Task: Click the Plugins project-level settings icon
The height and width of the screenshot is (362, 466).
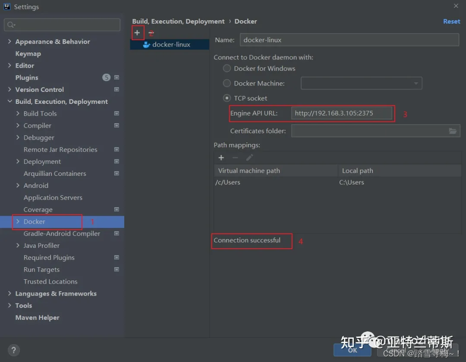Action: [x=116, y=78]
